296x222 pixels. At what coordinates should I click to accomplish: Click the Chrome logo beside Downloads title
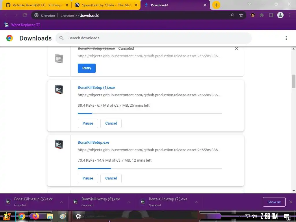[10, 38]
